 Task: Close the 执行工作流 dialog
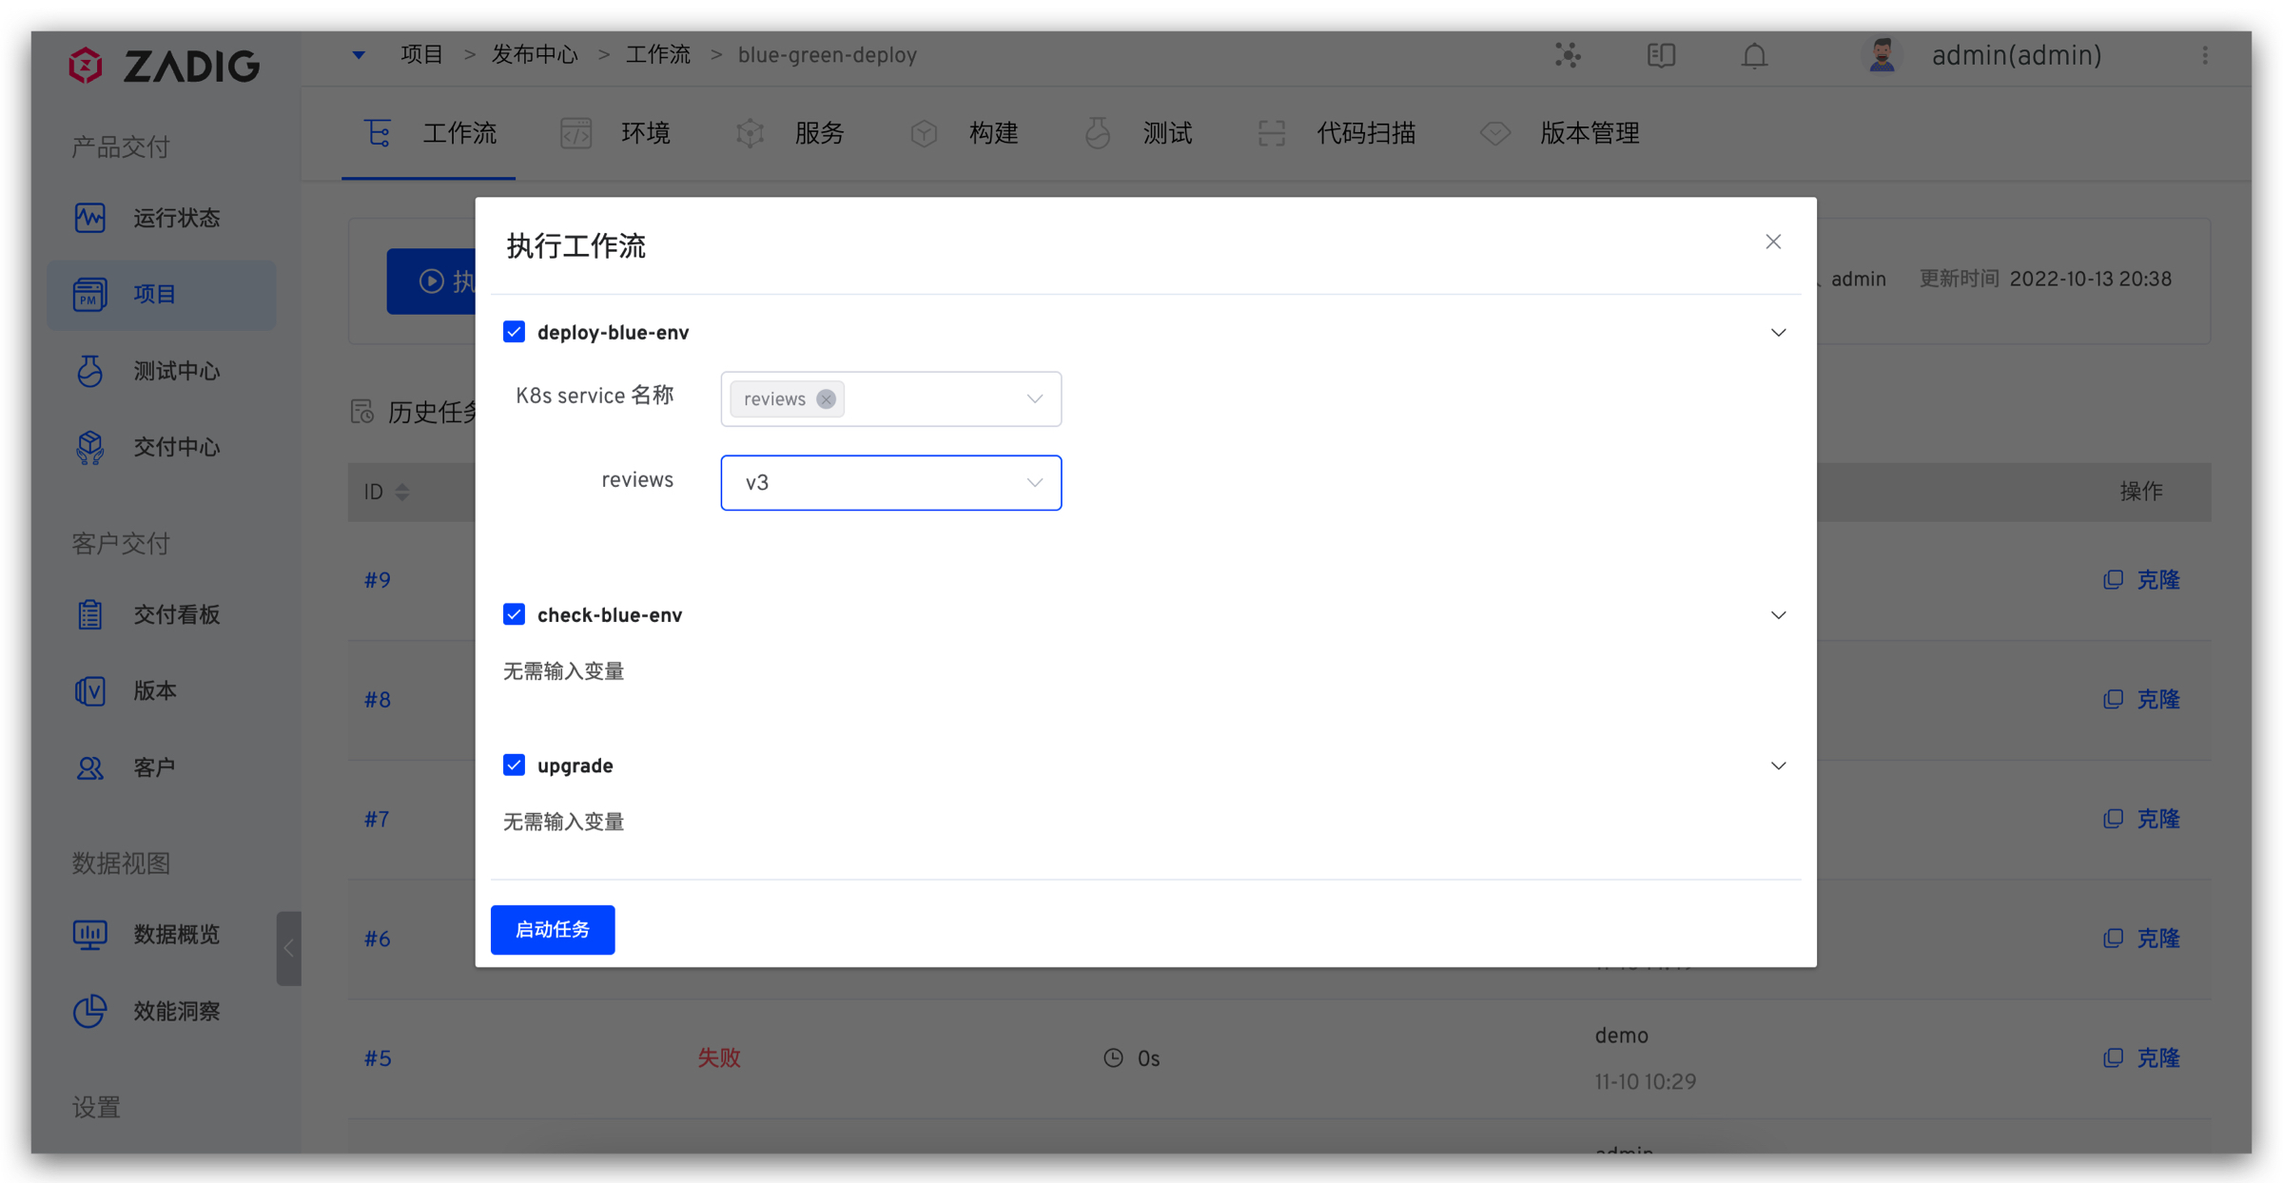click(1773, 242)
